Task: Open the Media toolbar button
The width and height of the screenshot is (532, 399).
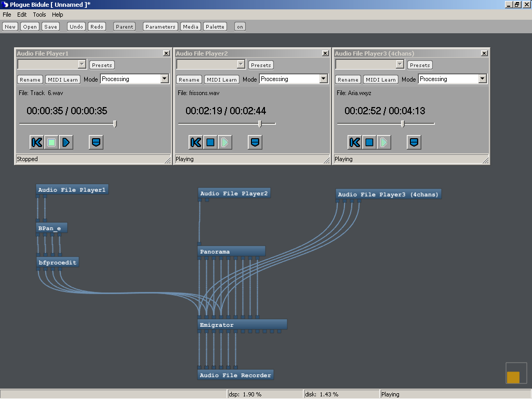Action: (x=191, y=27)
